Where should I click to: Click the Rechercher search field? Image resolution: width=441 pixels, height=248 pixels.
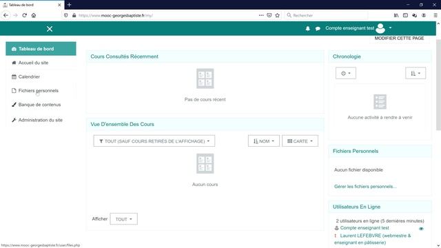click(326, 15)
